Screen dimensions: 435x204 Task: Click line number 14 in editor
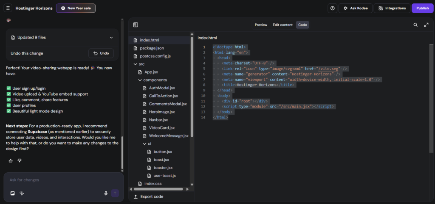(x=203, y=117)
